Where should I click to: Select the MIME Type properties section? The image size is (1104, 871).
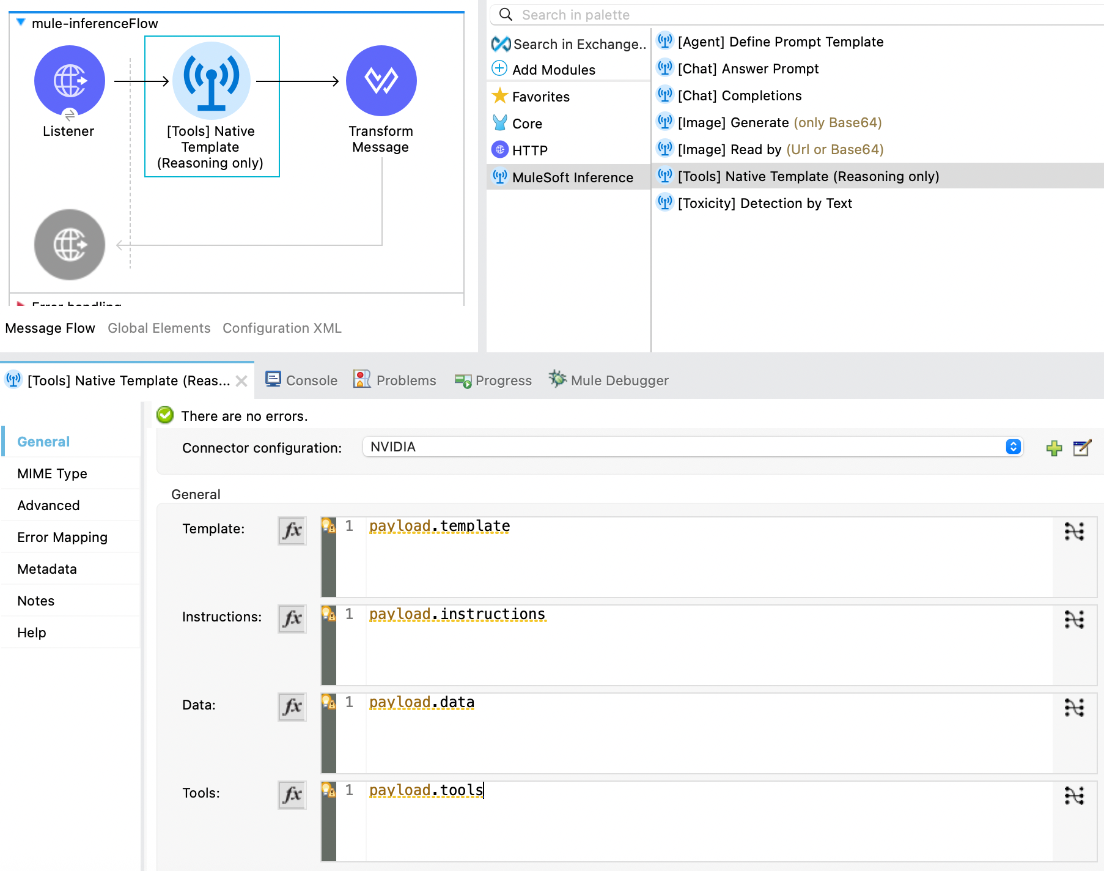click(71, 473)
